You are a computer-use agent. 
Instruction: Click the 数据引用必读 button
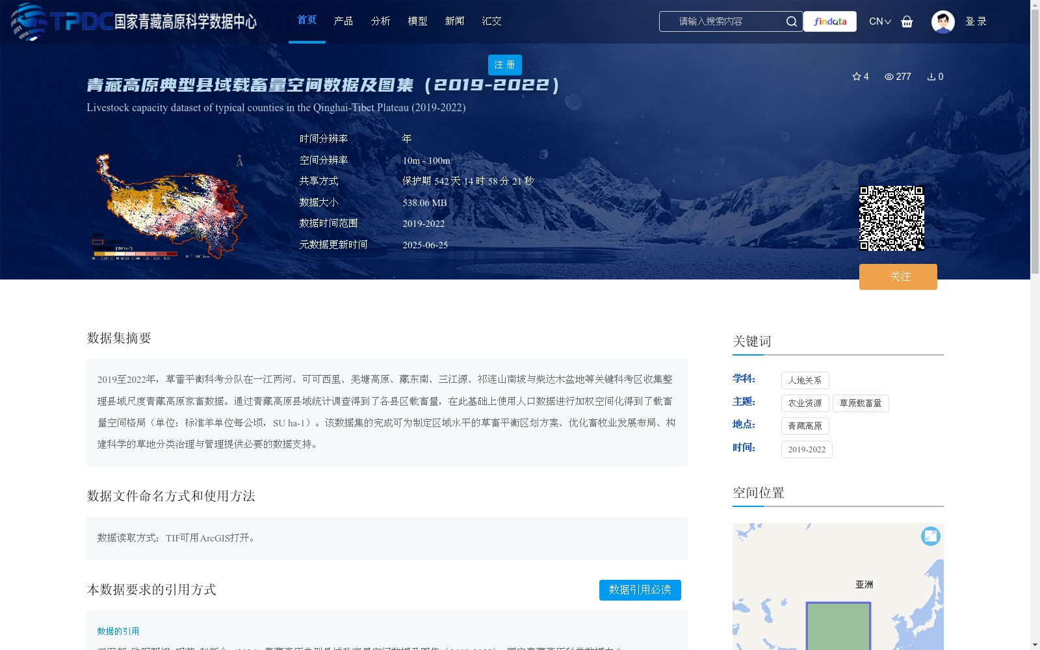(x=640, y=590)
